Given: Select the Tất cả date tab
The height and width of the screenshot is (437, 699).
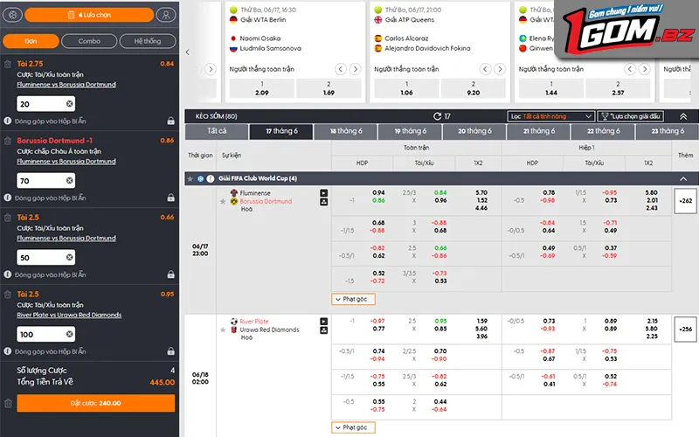Looking at the screenshot, I should coord(217,131).
